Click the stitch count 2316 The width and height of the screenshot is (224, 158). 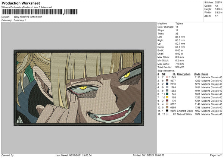(x=173, y=84)
